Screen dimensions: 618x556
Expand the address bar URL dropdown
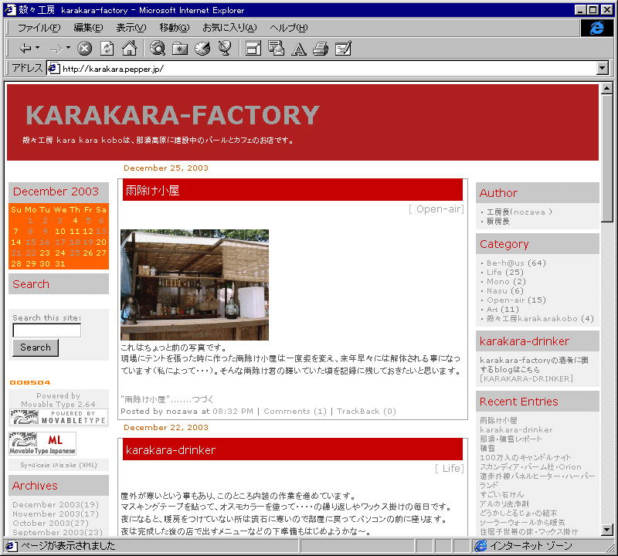[603, 69]
